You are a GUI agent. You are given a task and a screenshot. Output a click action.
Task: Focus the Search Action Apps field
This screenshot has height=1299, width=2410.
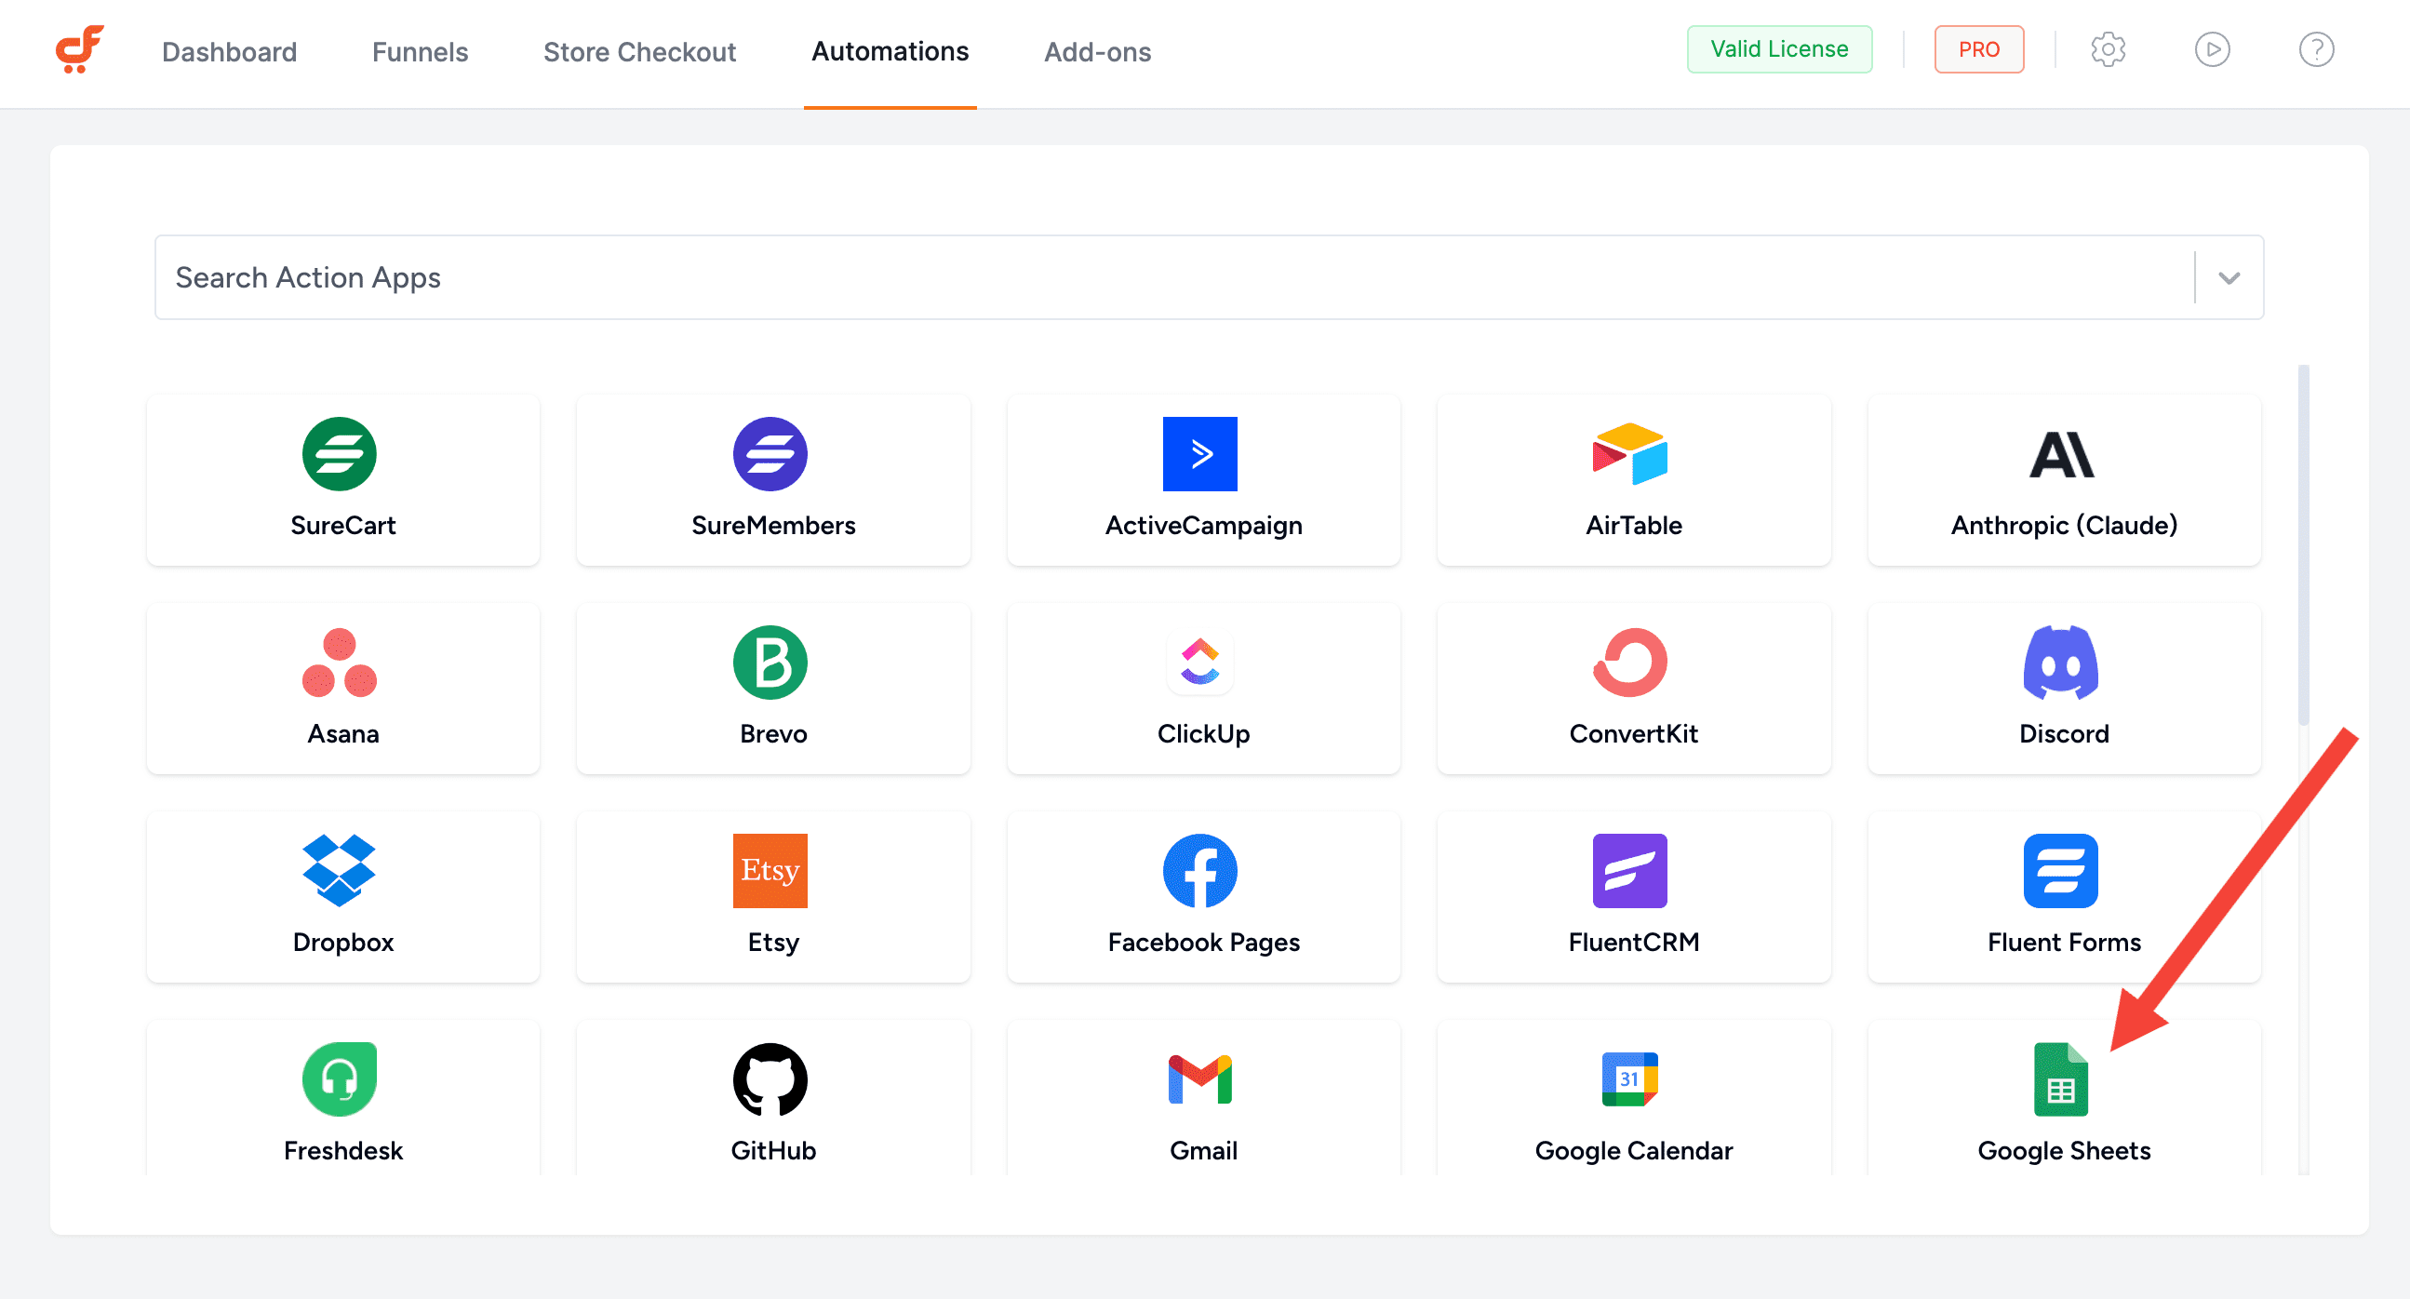pyautogui.click(x=1170, y=278)
